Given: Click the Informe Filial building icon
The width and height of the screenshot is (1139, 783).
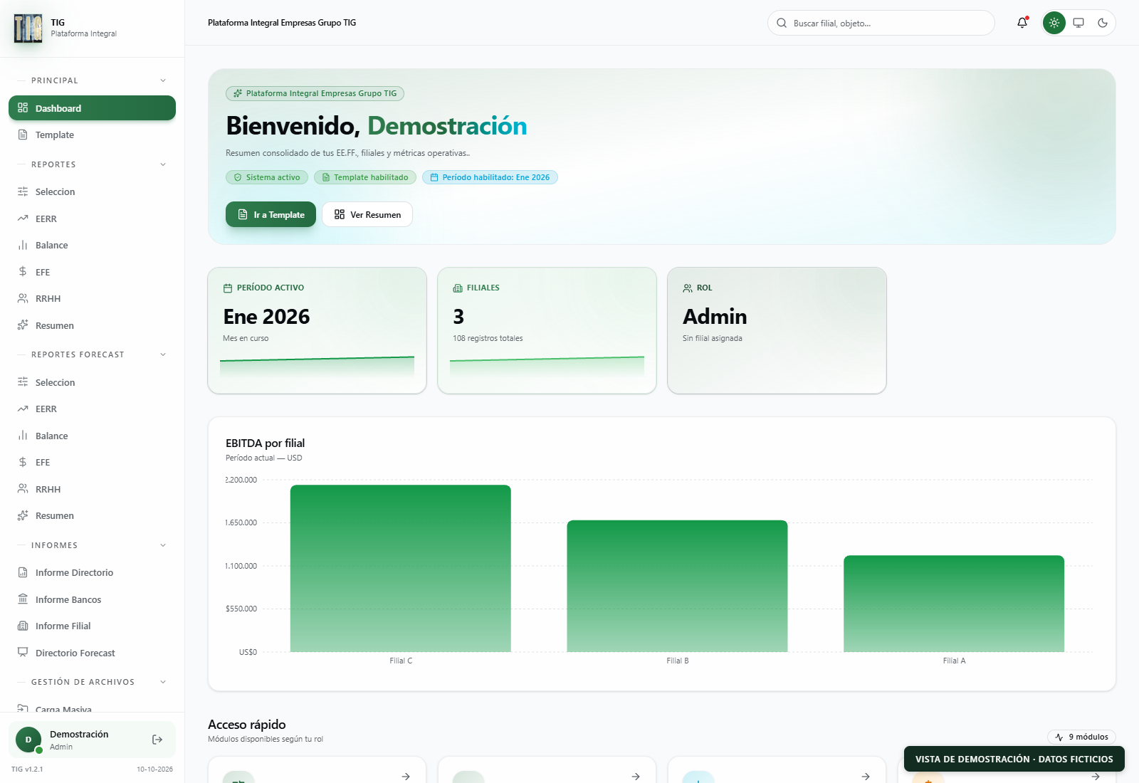Looking at the screenshot, I should click(x=23, y=626).
